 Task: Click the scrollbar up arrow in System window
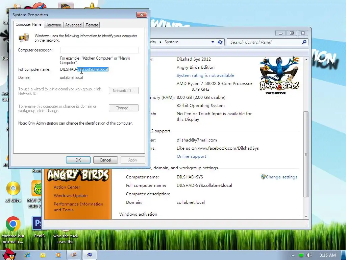(306, 60)
